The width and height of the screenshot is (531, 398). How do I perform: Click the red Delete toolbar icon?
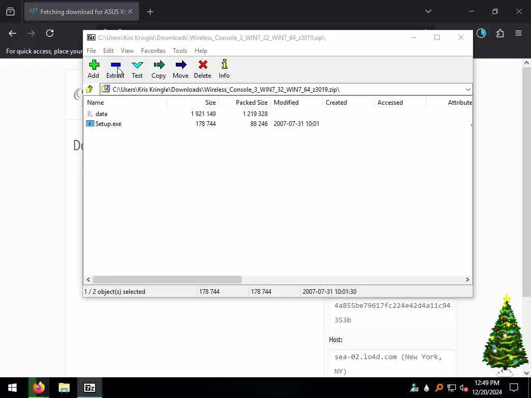(x=203, y=69)
